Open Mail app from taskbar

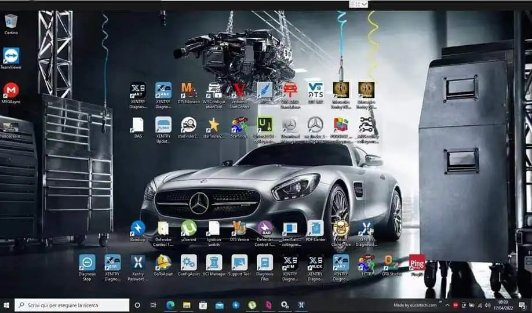click(220, 305)
